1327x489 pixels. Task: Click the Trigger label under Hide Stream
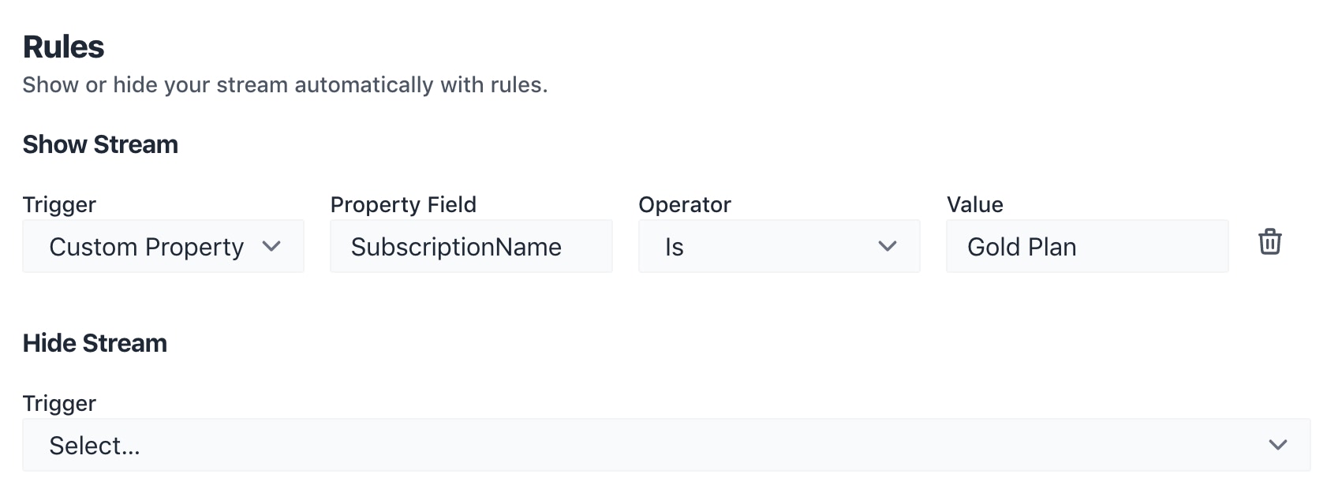coord(59,404)
